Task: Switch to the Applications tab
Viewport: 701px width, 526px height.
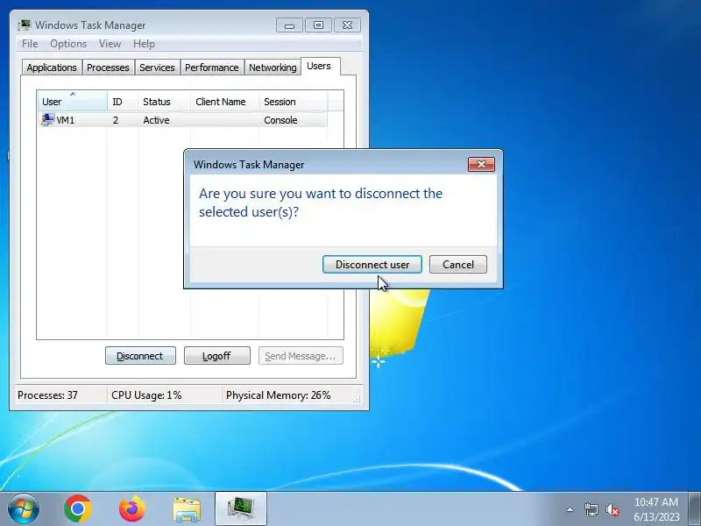Action: pyautogui.click(x=52, y=68)
